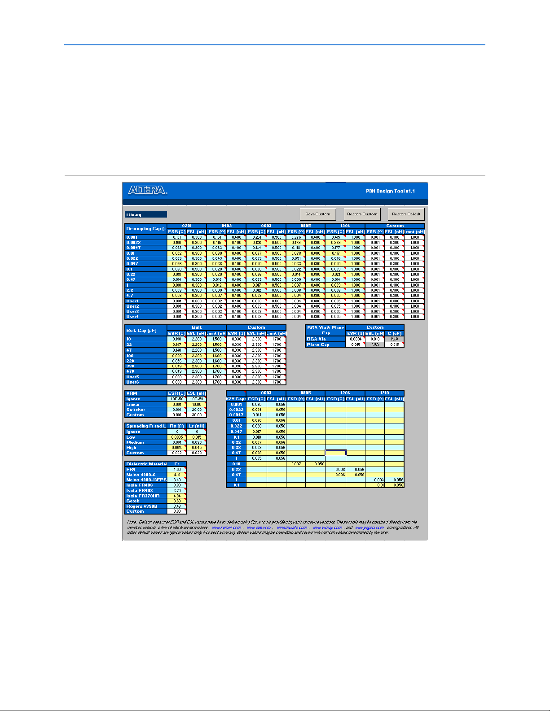The image size is (550, 711).
Task: Select Spreading Low Rs cell 0.0005
Action: [x=176, y=437]
